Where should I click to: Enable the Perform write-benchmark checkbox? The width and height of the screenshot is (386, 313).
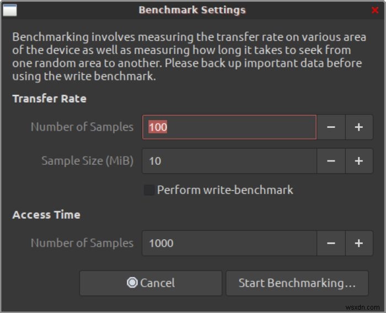149,190
